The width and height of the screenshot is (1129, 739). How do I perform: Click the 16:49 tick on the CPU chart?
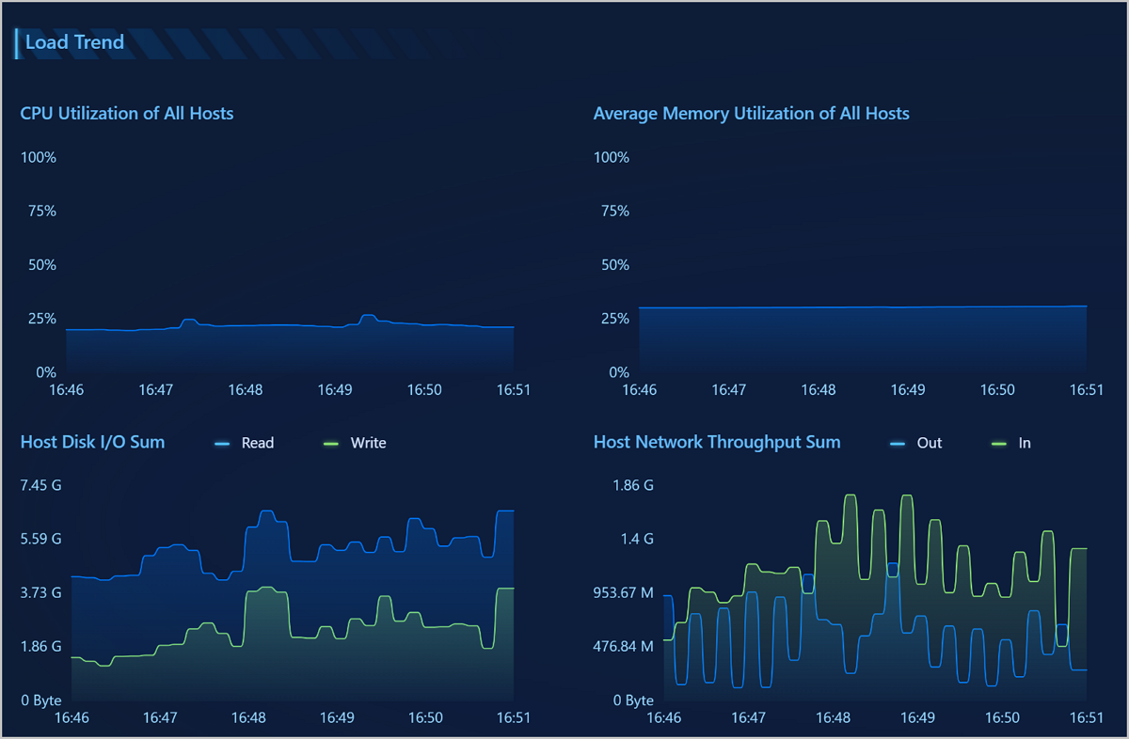pyautogui.click(x=335, y=389)
